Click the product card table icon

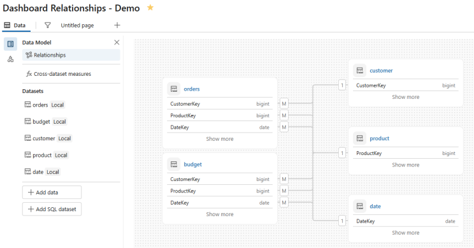360,138
